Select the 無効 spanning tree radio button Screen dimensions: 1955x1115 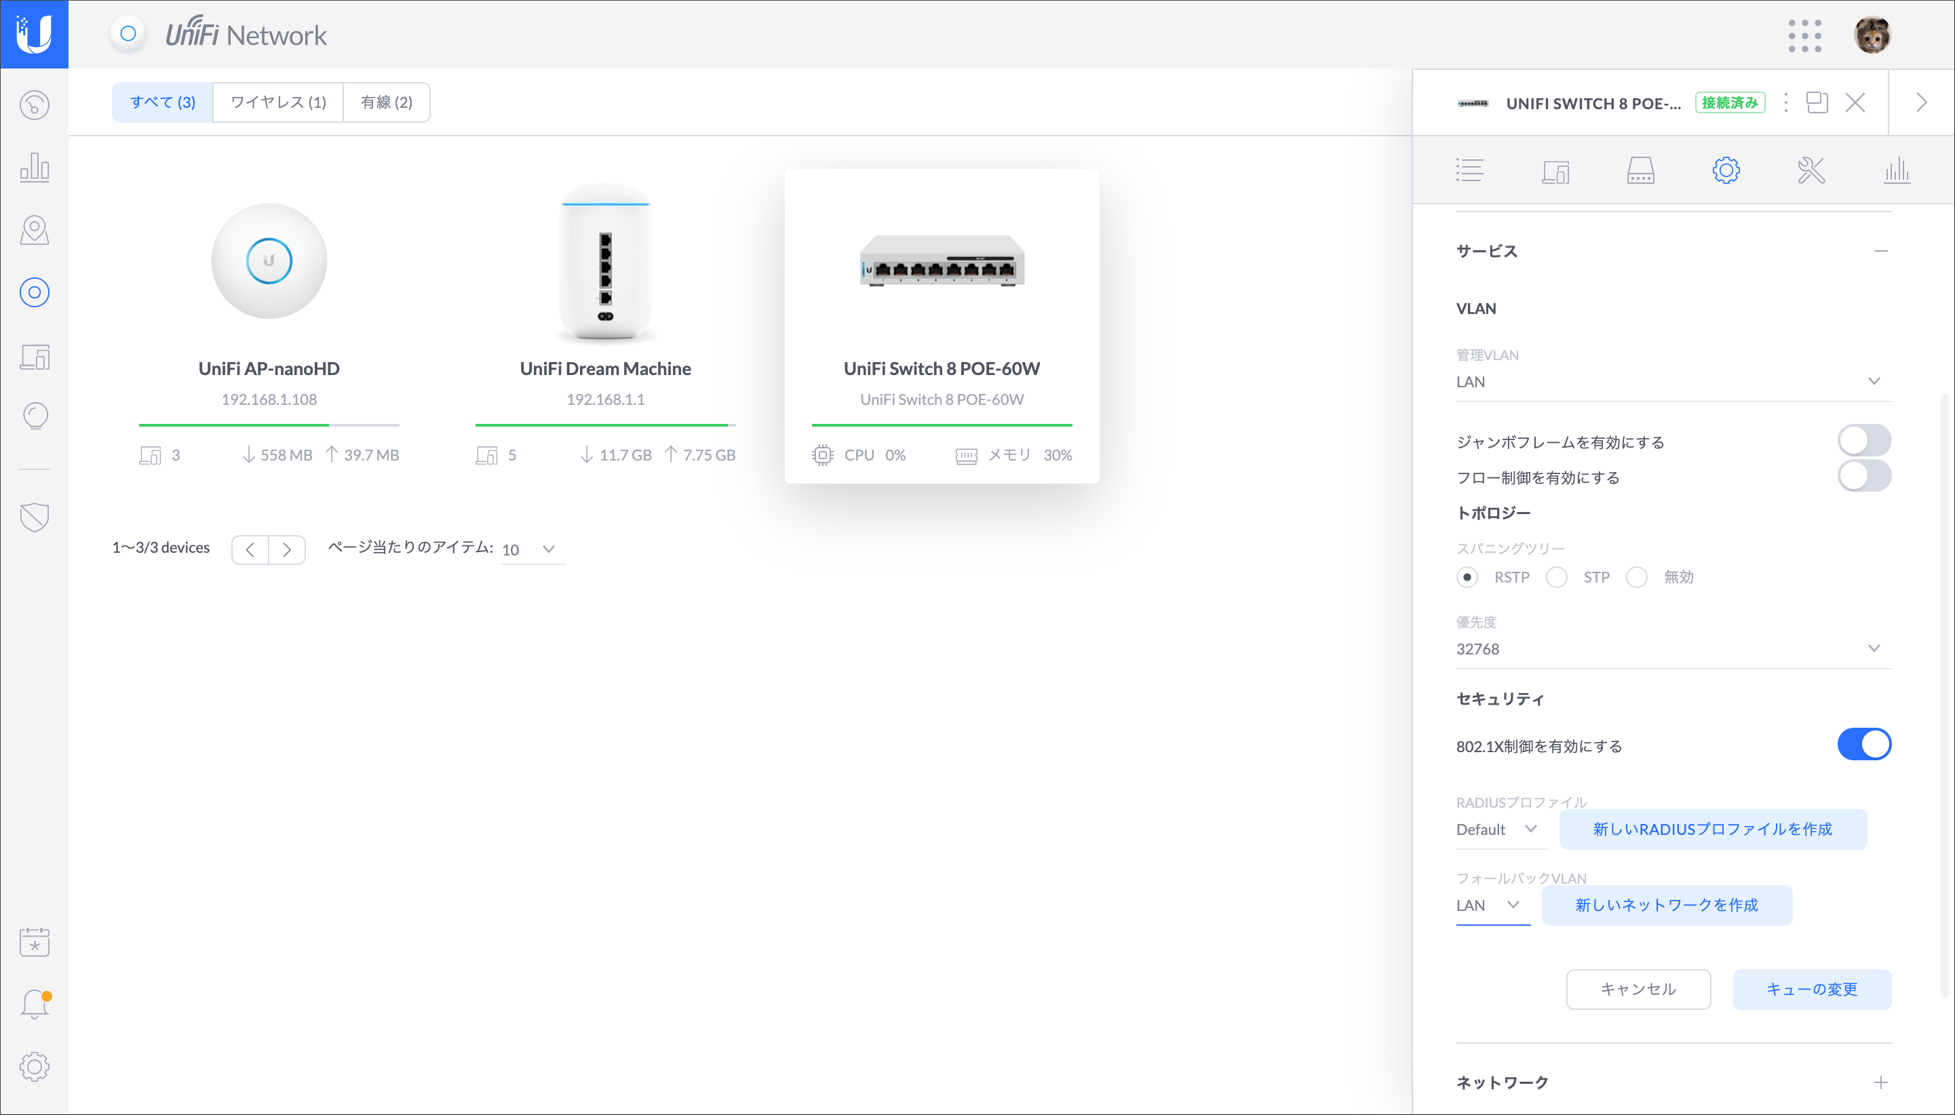tap(1636, 576)
